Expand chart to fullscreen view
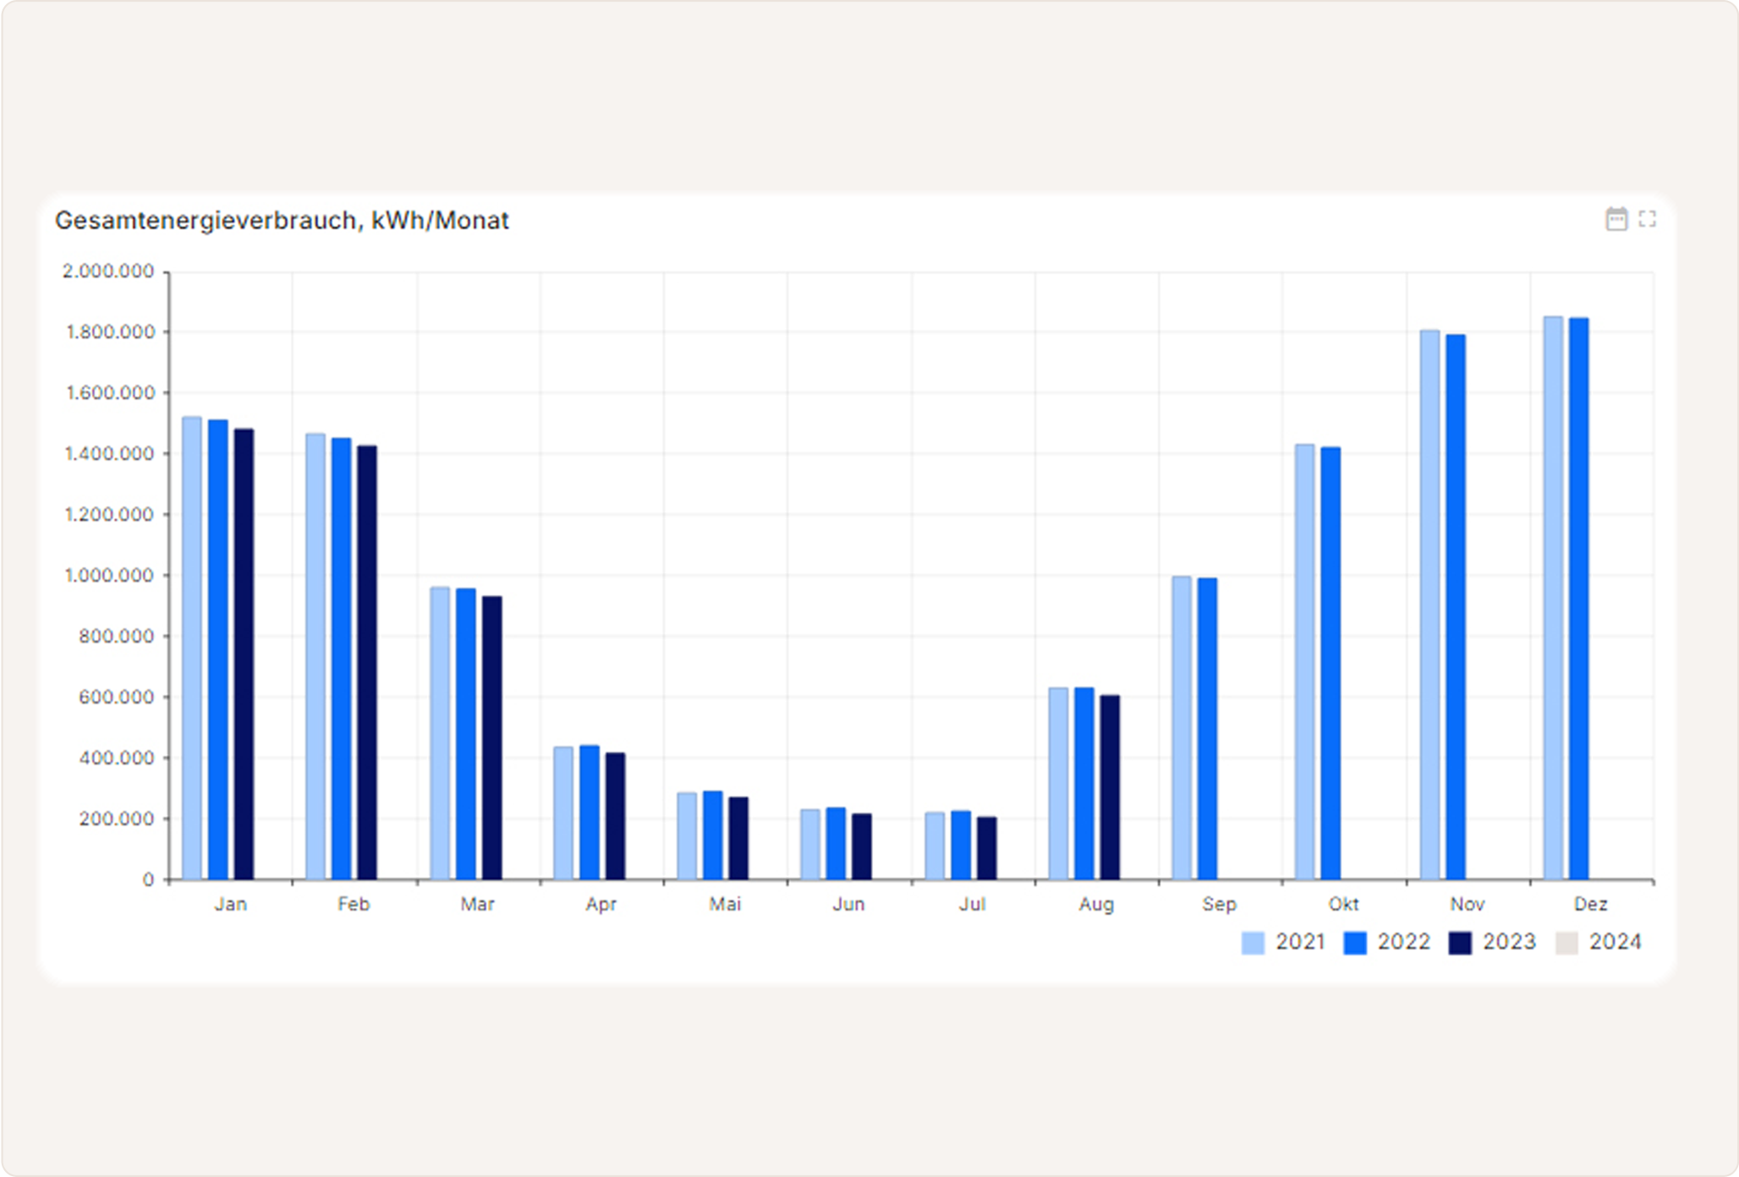This screenshot has width=1739, height=1177. coord(1647,219)
